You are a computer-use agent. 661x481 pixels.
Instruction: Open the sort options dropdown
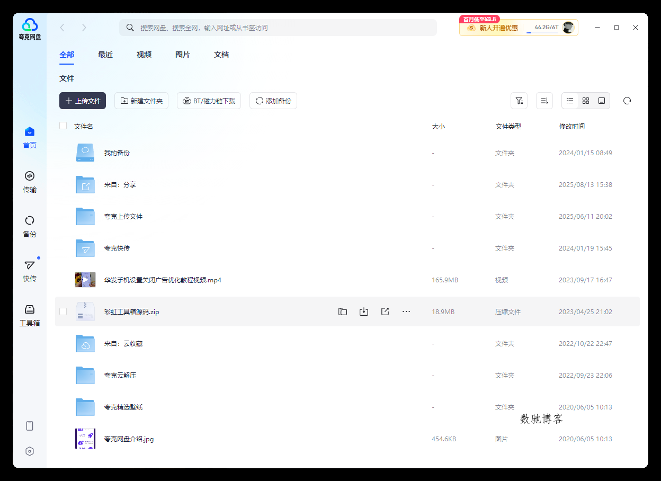544,101
